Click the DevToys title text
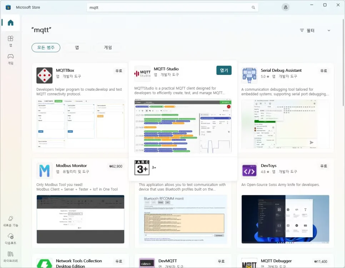Screen dimensions: 345x268 click(269, 166)
